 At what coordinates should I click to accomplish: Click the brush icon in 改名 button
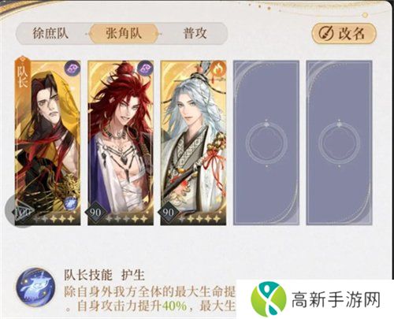326,33
